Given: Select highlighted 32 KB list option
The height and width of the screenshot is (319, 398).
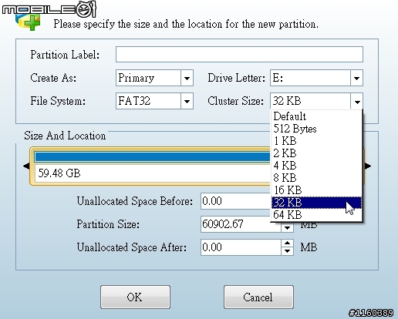Looking at the screenshot, I should coord(316,203).
